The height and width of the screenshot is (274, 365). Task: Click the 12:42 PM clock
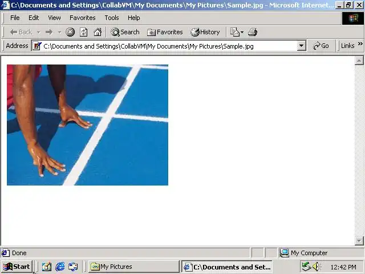(x=343, y=267)
